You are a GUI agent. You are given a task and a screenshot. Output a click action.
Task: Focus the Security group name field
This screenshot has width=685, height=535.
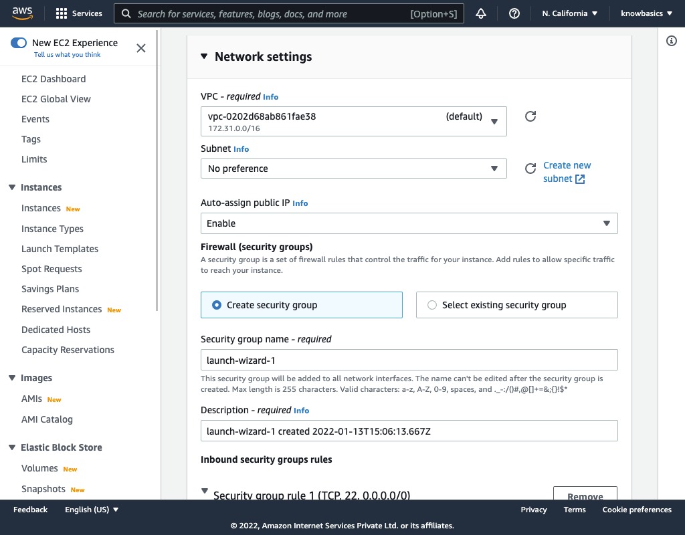tap(409, 360)
